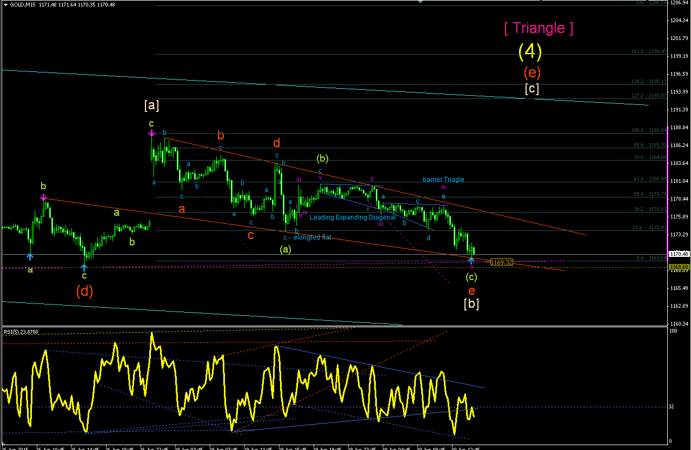
Task: Select the magenta down arrow below [a]
Action: click(x=151, y=133)
